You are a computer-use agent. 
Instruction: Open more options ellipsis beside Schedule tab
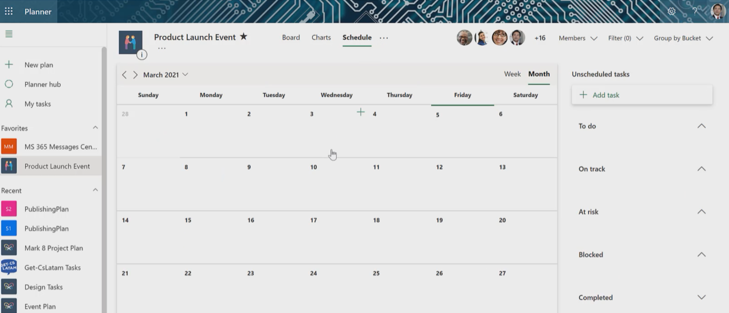point(384,38)
